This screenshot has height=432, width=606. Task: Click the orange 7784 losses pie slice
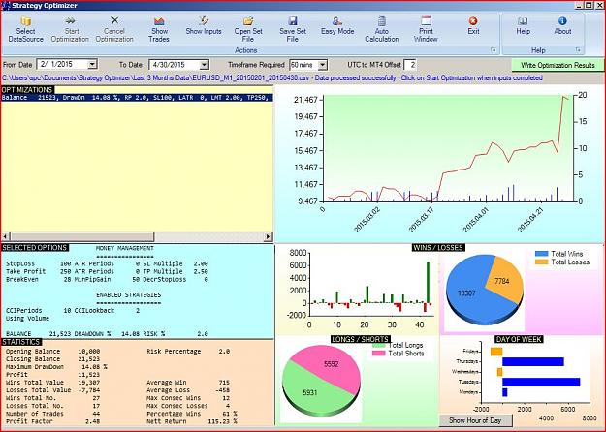click(504, 280)
